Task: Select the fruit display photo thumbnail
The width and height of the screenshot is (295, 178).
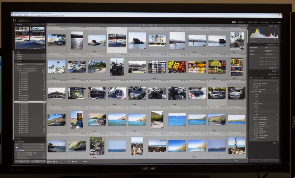Action: [177, 67]
